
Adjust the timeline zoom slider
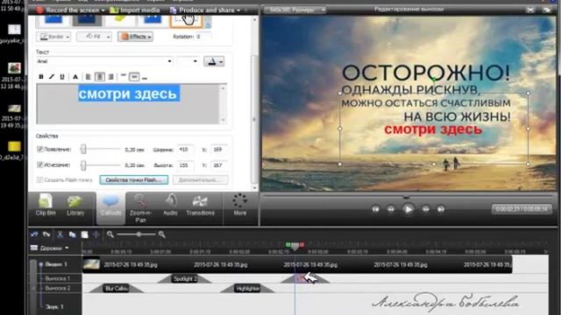pos(138,234)
